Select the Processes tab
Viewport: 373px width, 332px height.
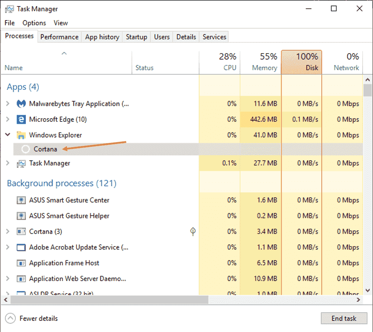click(19, 36)
